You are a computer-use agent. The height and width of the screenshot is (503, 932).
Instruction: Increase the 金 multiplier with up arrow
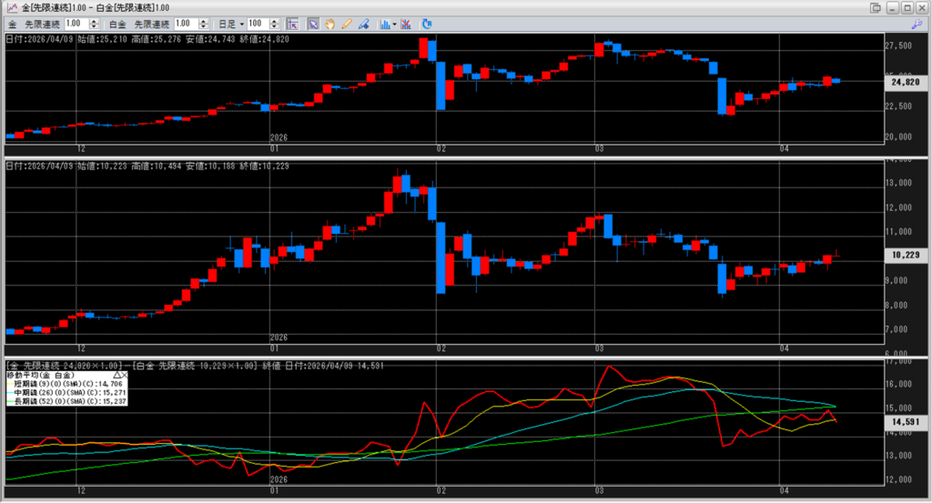click(x=94, y=22)
